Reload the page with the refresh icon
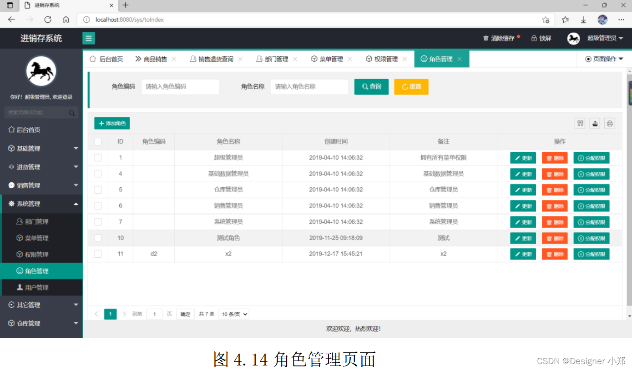Image resolution: width=632 pixels, height=370 pixels. (x=47, y=20)
